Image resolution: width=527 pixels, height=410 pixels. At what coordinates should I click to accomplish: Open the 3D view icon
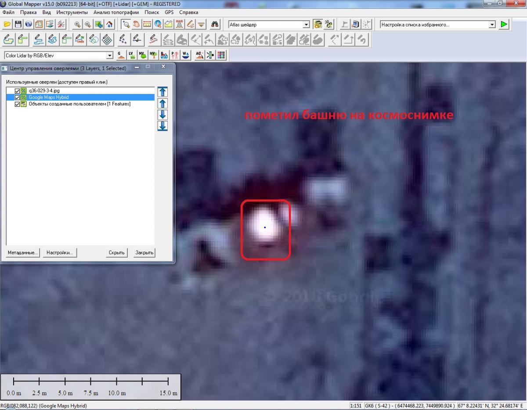pos(328,25)
